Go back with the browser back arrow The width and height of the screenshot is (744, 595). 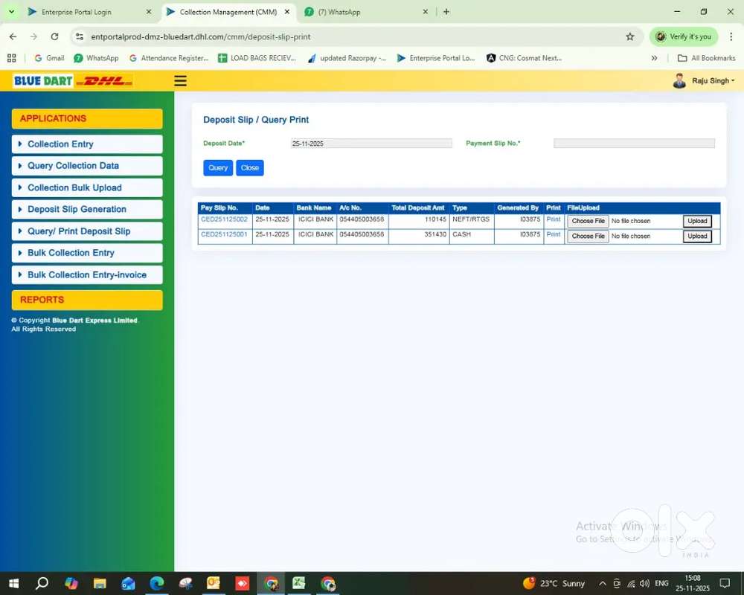coord(13,36)
